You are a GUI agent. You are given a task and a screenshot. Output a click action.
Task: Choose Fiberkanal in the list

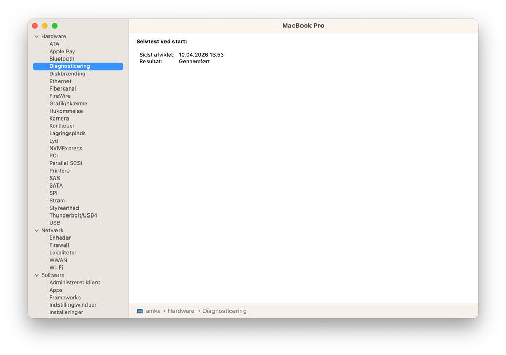tap(63, 88)
